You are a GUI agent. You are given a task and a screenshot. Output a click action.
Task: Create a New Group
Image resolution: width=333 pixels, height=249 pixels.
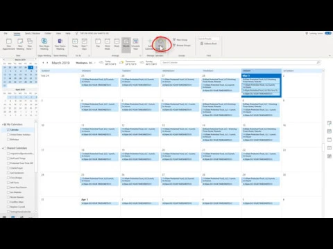pyautogui.click(x=180, y=39)
